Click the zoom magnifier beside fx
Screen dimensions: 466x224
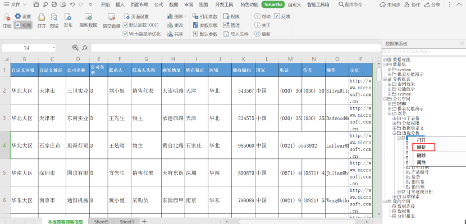click(x=75, y=48)
